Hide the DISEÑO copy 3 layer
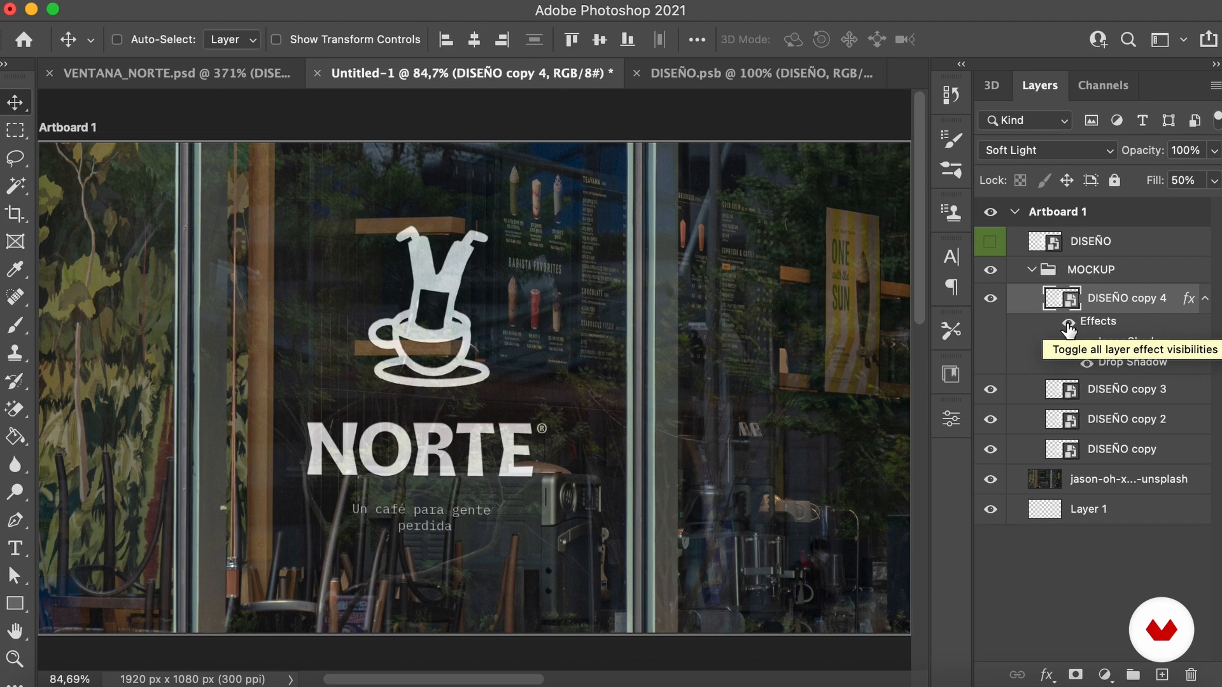The height and width of the screenshot is (687, 1222). [x=990, y=389]
